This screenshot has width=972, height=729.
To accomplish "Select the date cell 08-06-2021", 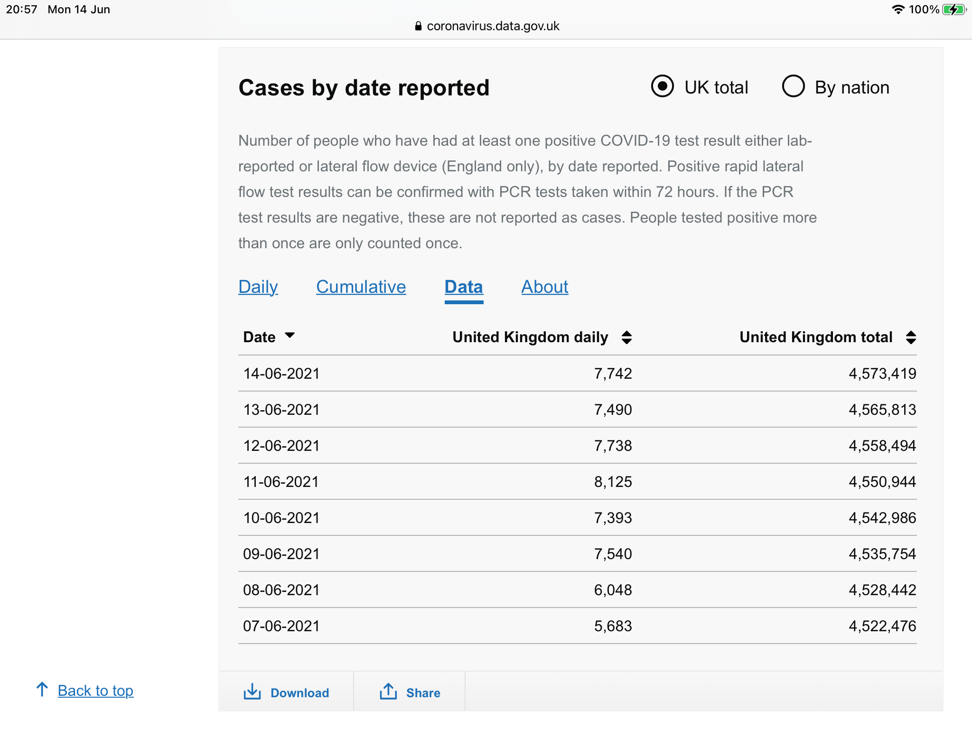I will [x=281, y=590].
